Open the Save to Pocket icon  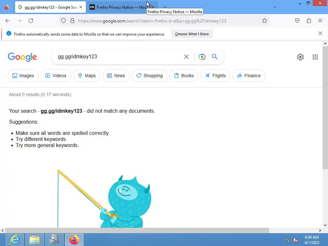[x=297, y=20]
